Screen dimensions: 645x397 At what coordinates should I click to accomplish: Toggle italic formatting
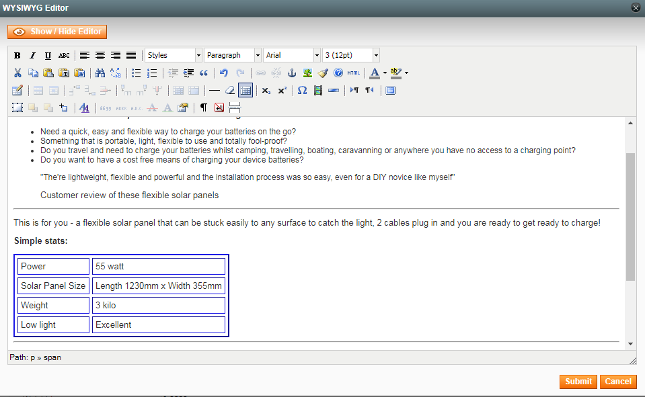[x=32, y=56]
